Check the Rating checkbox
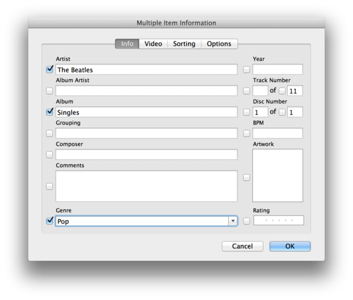The height and width of the screenshot is (300, 353). tap(246, 221)
